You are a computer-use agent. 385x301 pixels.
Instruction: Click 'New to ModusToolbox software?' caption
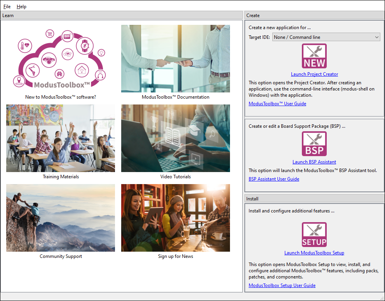coord(60,97)
